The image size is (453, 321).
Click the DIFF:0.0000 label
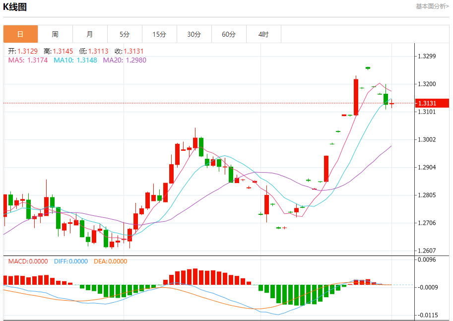coord(71,261)
